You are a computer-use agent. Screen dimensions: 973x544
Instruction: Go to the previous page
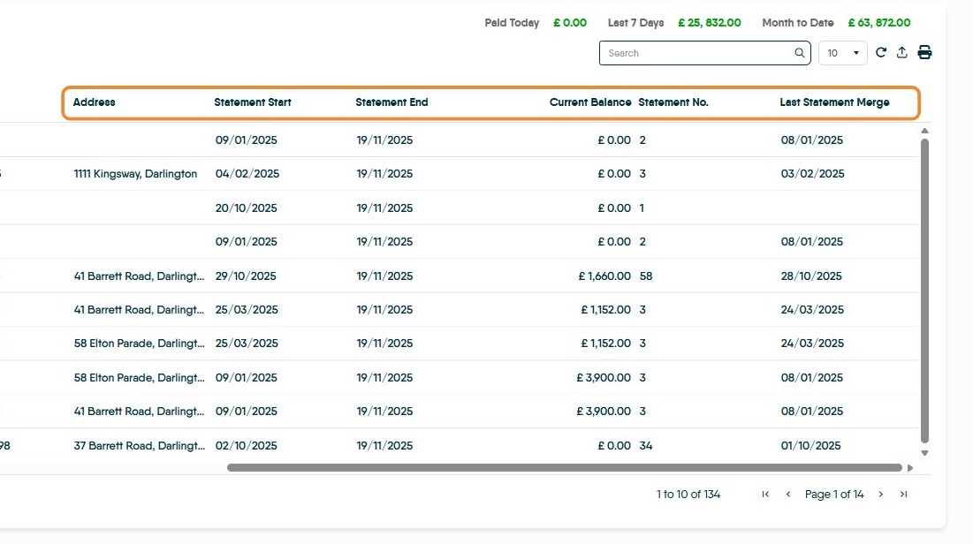point(788,495)
